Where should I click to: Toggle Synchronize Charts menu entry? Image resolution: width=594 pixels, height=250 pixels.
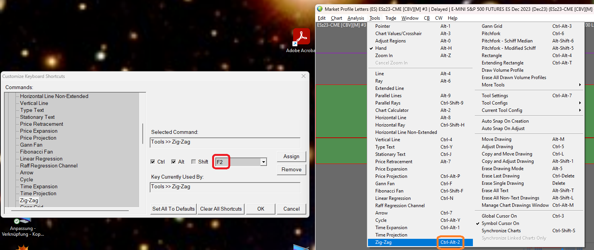pyautogui.click(x=528, y=231)
